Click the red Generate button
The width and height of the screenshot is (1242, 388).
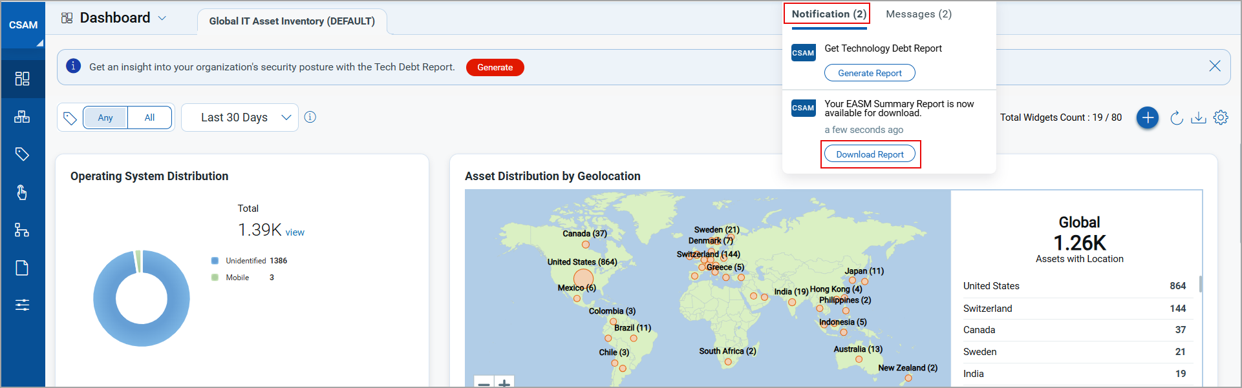pyautogui.click(x=495, y=67)
